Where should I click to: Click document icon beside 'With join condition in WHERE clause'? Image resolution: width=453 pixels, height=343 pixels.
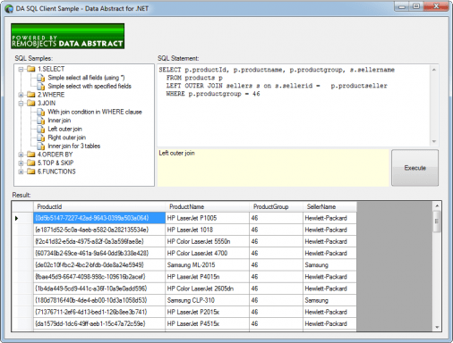(41, 112)
